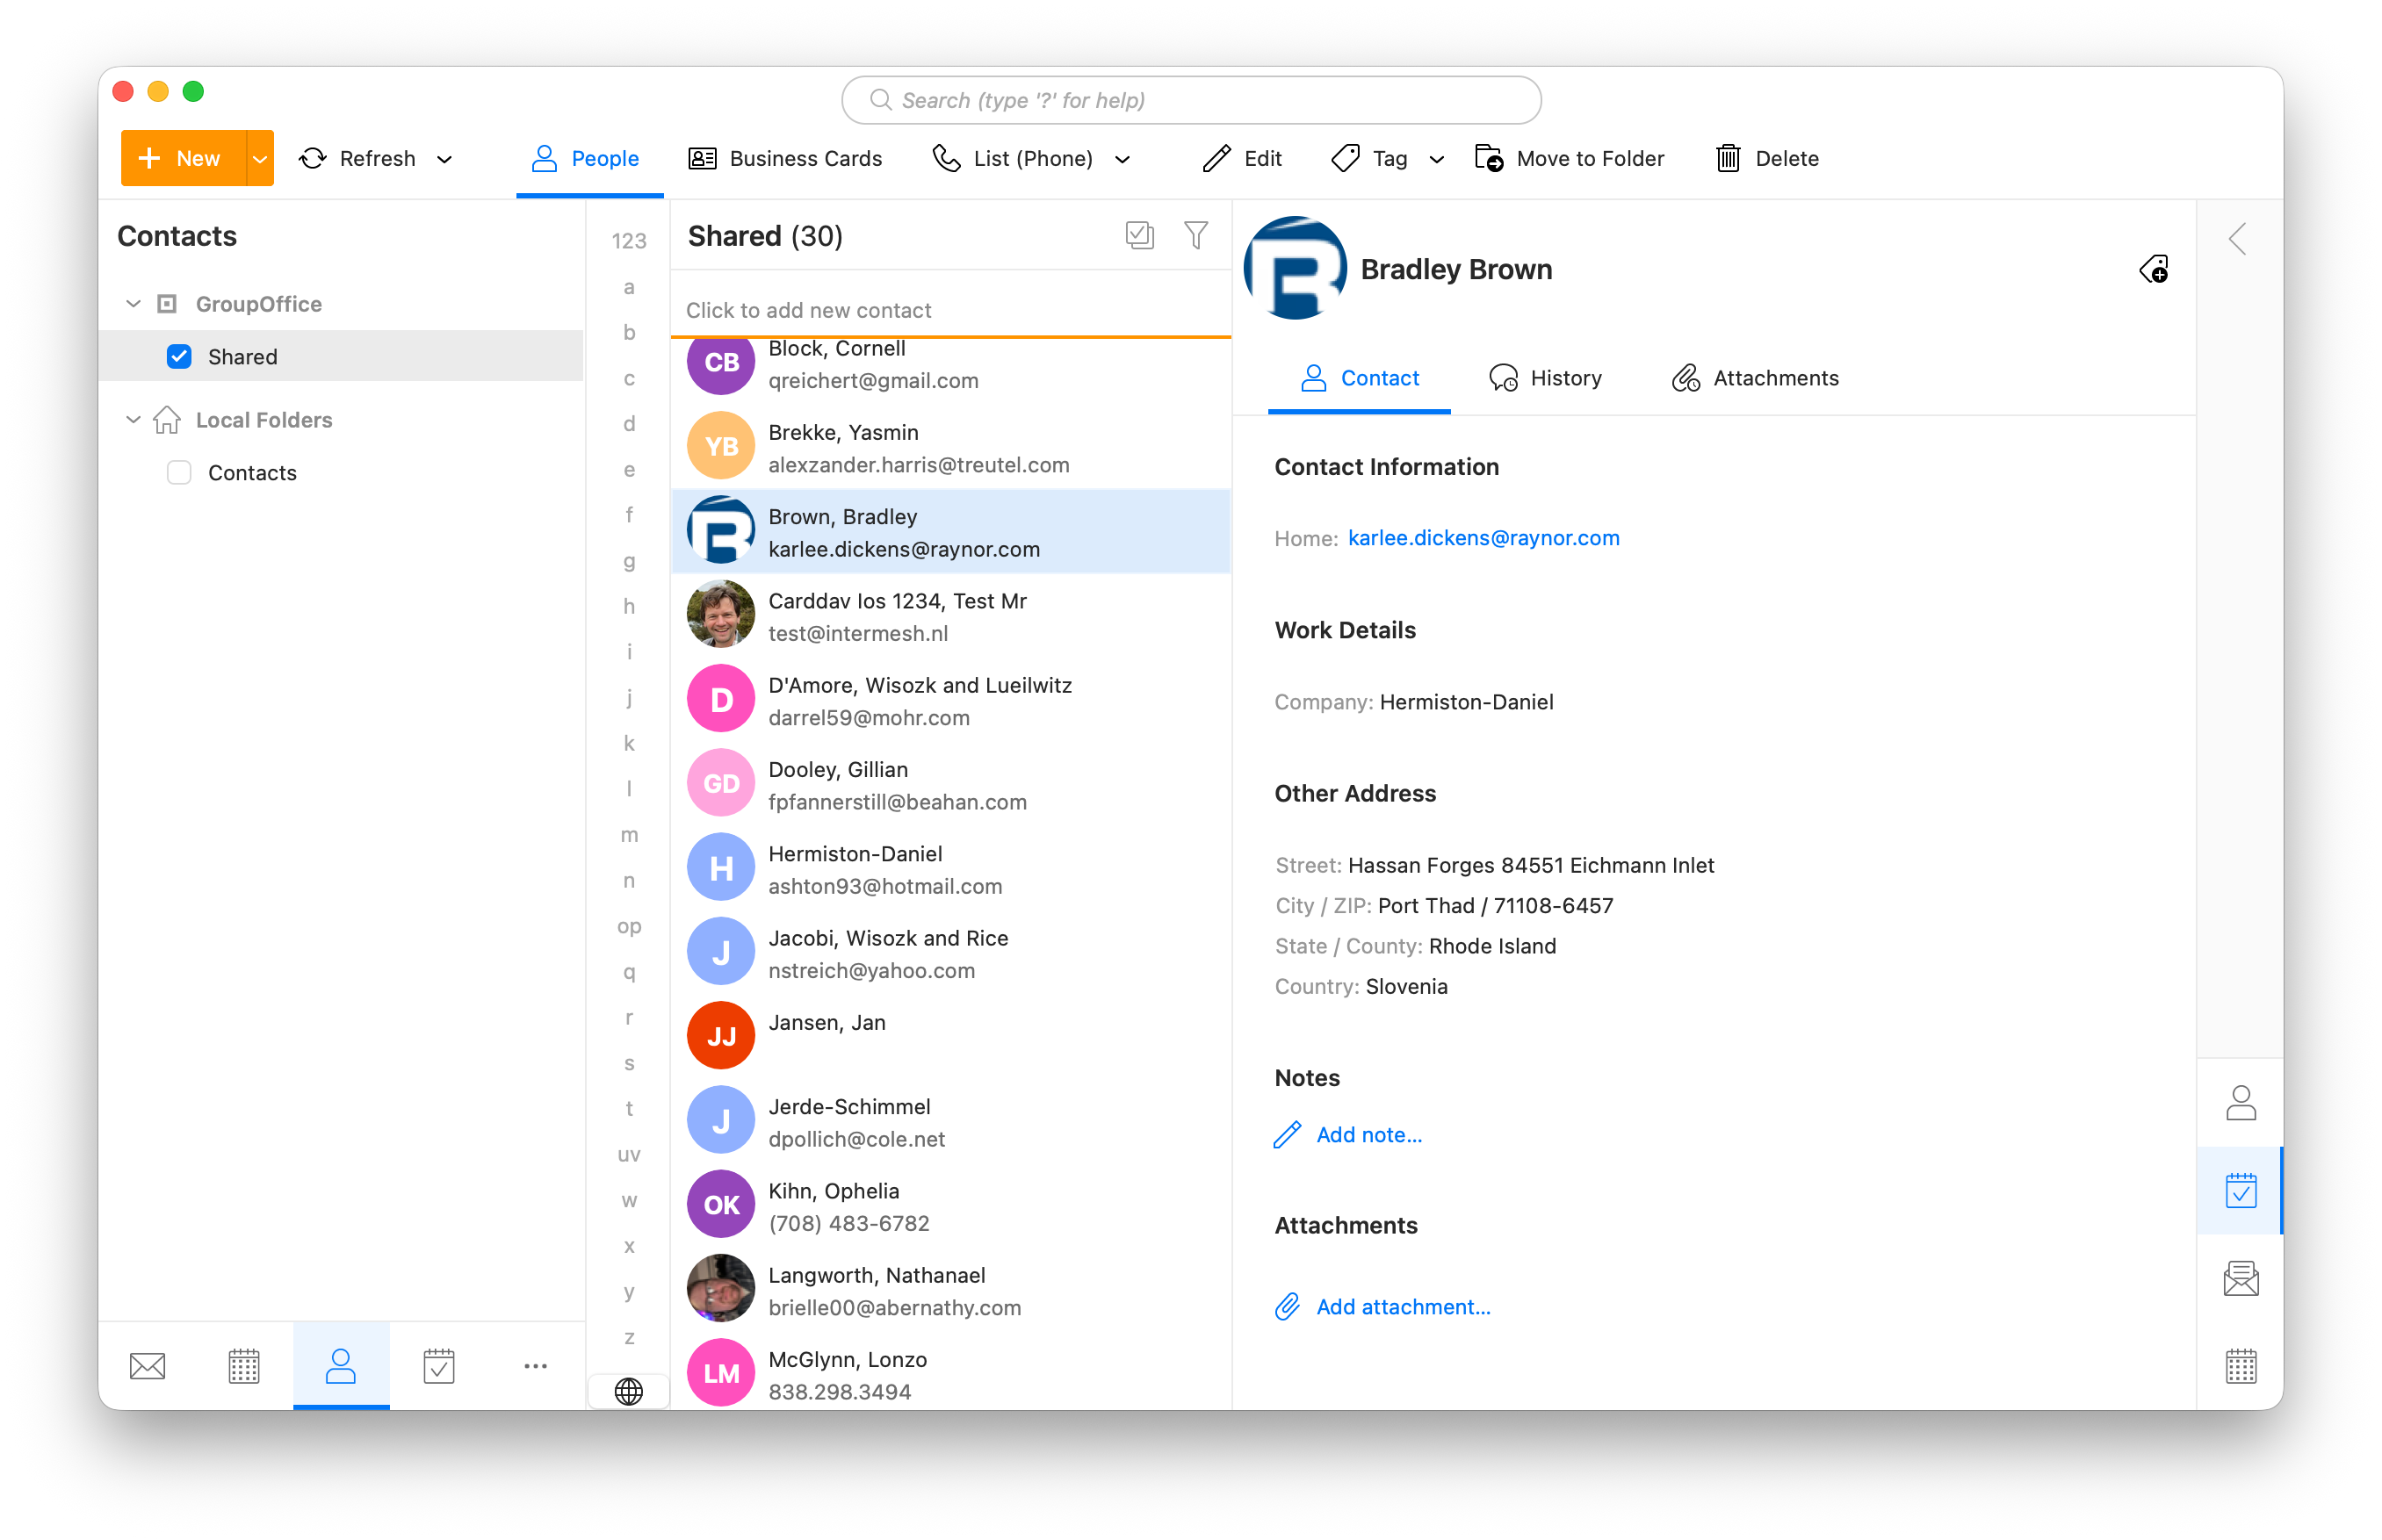Open the Calendar section in bottom navigation
This screenshot has width=2382, height=1540.
(x=243, y=1365)
